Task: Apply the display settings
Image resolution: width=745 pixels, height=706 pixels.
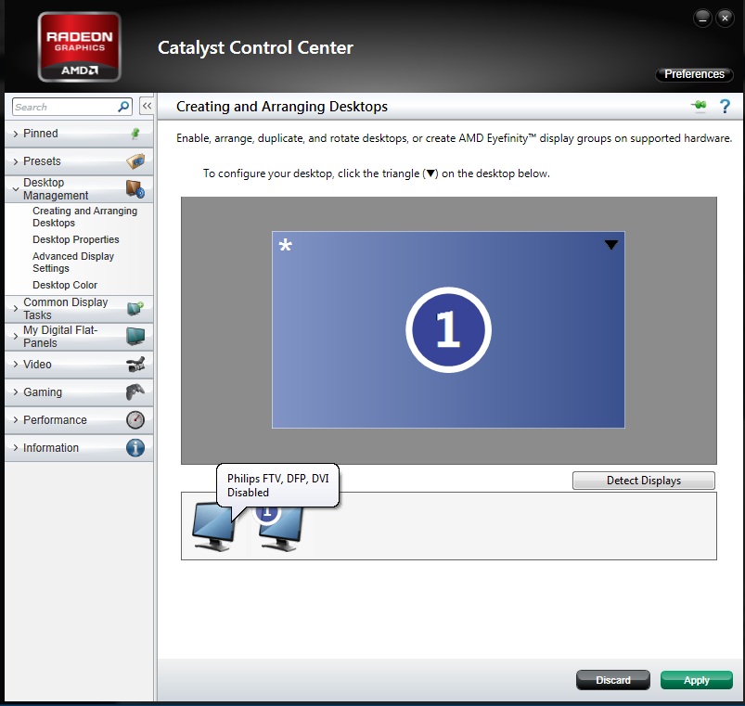Action: (x=697, y=680)
